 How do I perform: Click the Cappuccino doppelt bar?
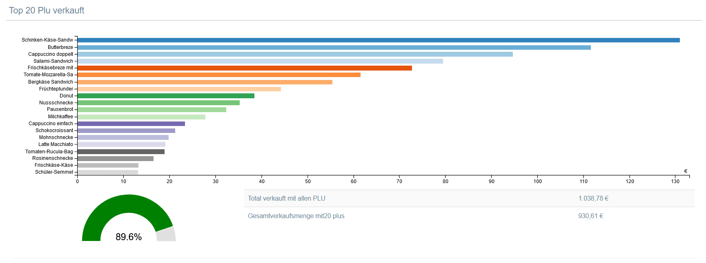click(x=295, y=54)
